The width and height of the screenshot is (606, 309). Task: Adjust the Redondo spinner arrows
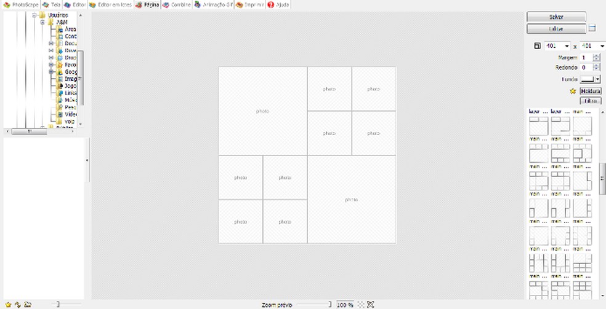pos(597,68)
